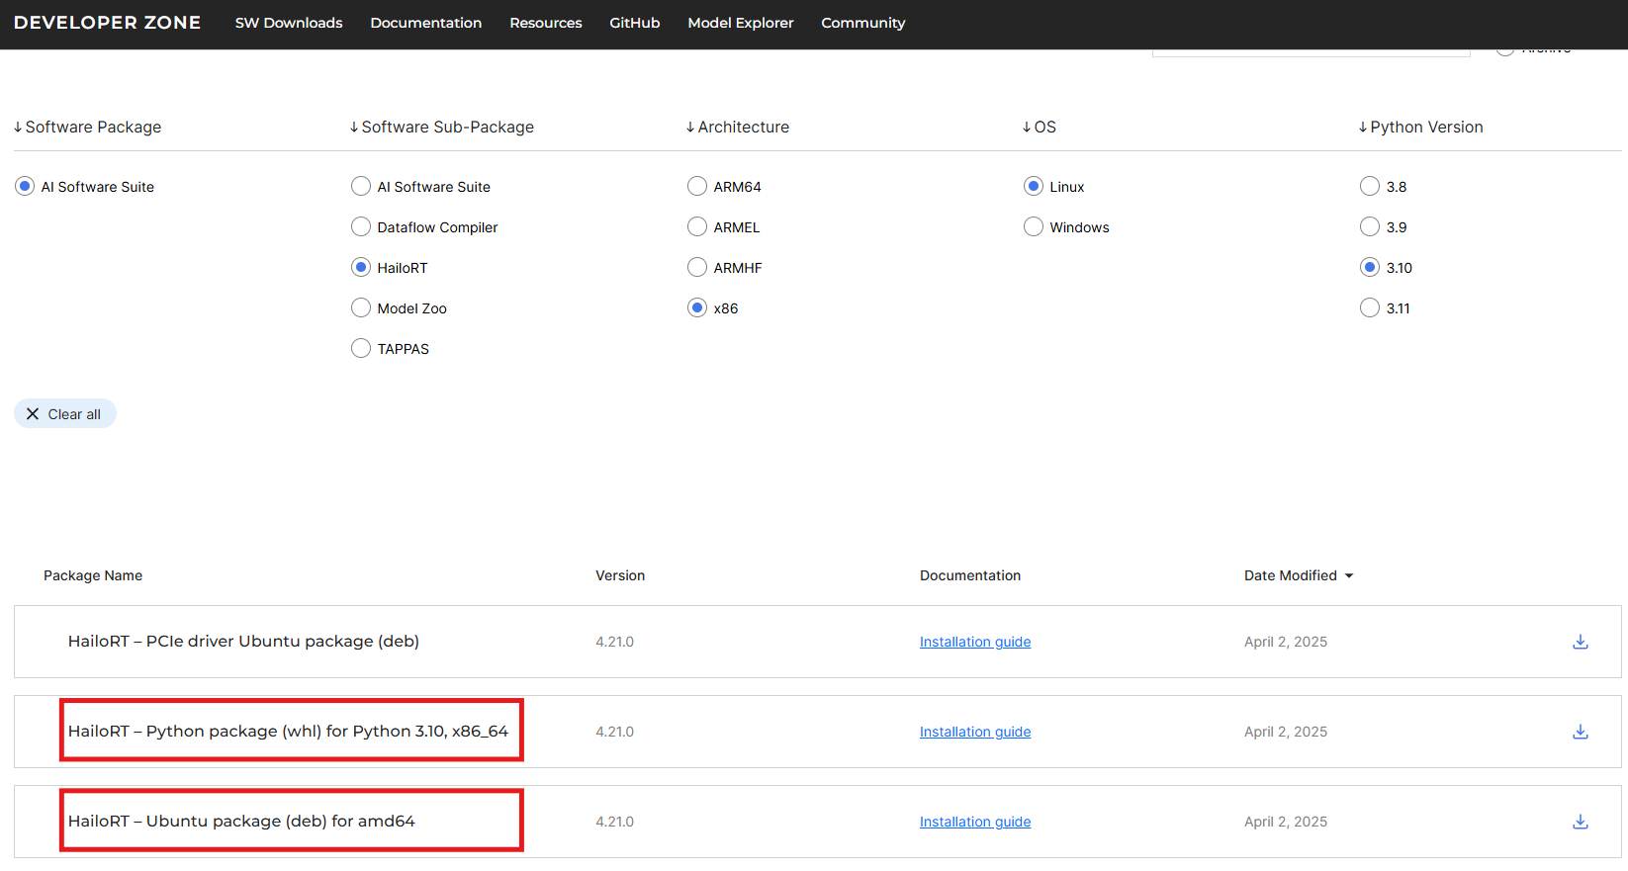
Task: Pick the Model Zoo sub-package
Action: 361,308
